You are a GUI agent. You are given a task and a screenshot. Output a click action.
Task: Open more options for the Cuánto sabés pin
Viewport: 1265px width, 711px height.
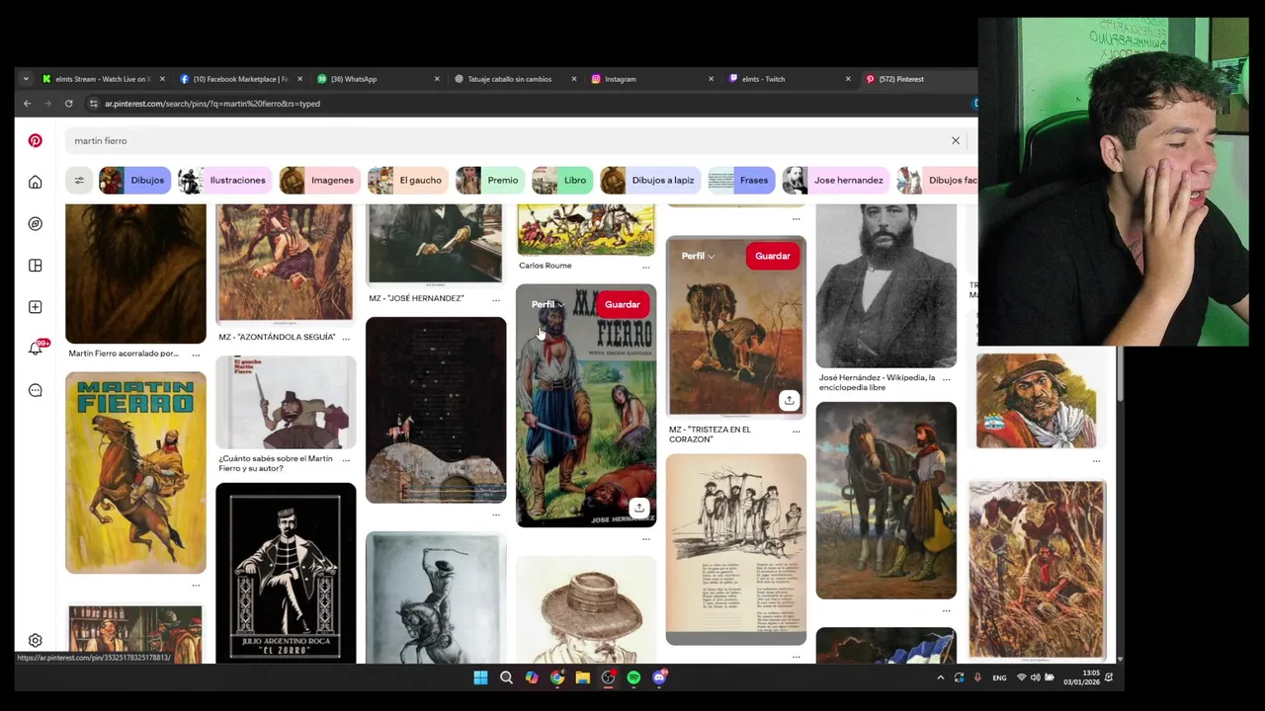click(345, 459)
